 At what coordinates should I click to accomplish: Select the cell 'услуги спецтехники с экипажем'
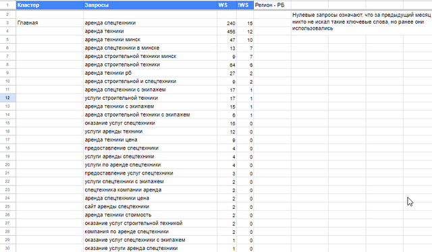point(150,181)
